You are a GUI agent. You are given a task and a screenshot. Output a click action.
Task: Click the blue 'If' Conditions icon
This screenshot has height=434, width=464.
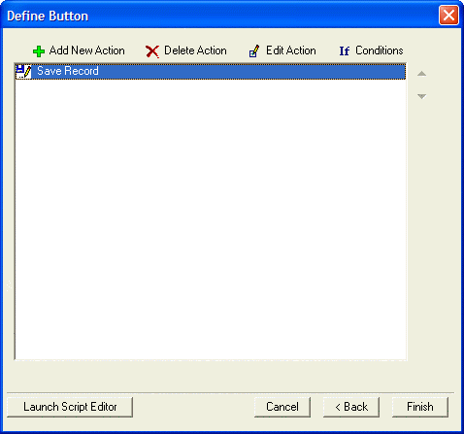tap(345, 51)
